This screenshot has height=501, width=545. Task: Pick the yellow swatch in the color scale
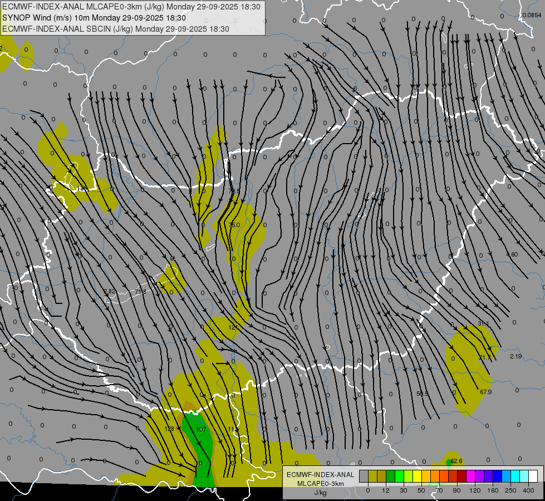[x=417, y=476]
